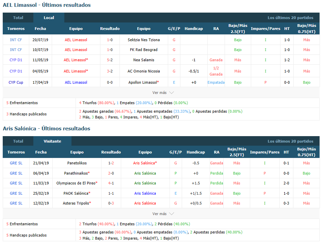Open CYP D1 link for 11/05/19 match
323x243 pixels.
click(16, 60)
